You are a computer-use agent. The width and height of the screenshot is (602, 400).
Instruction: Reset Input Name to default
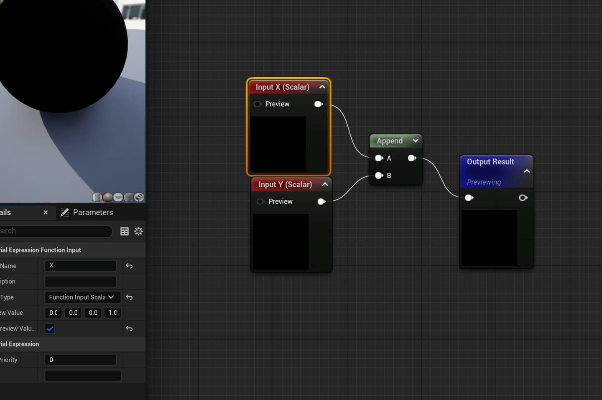[129, 266]
